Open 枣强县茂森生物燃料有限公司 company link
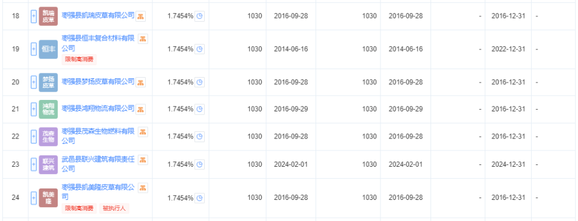The width and height of the screenshot is (578, 221). tap(98, 135)
